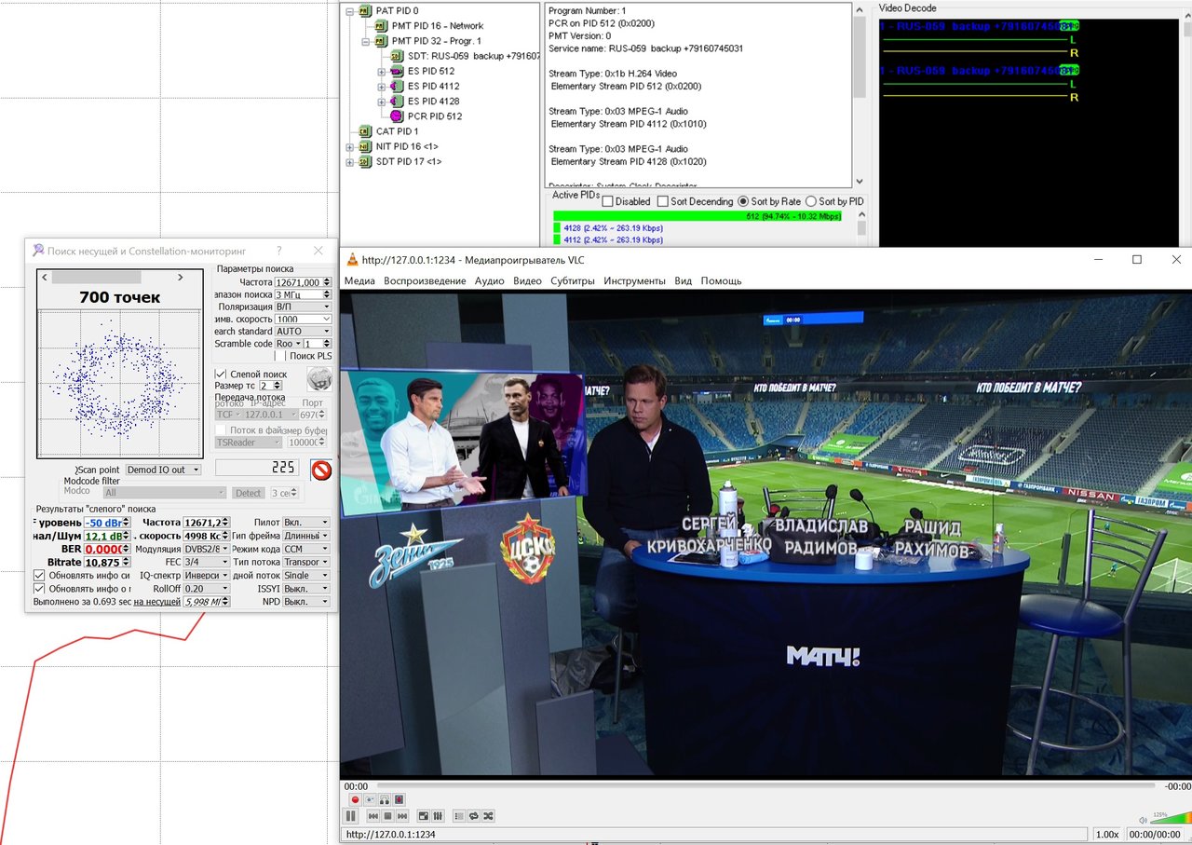This screenshot has width=1192, height=845.
Task: Click the red record button in VLC
Action: point(355,799)
